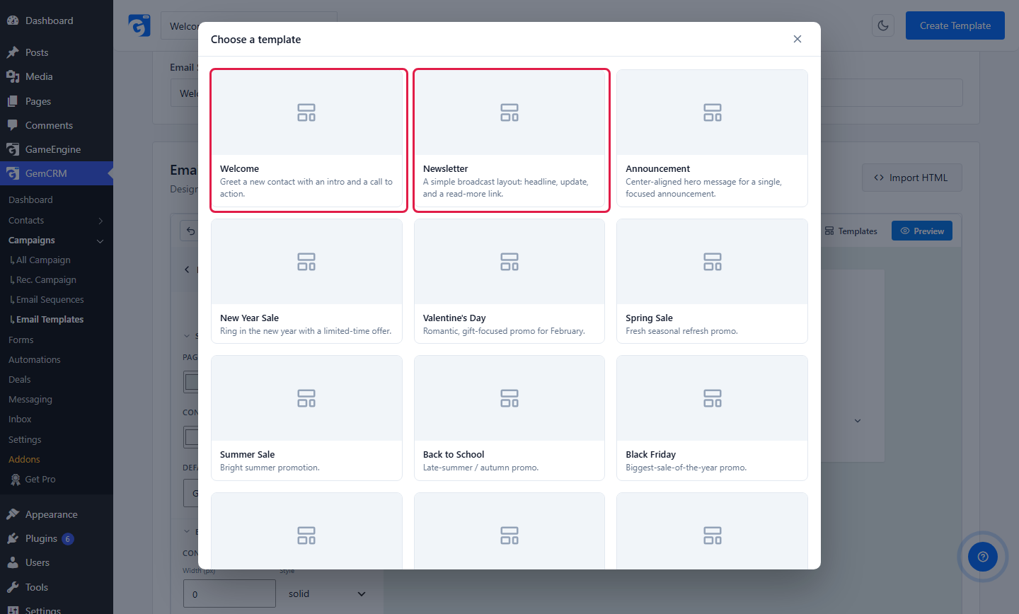Click the Create Template button

coord(955,25)
